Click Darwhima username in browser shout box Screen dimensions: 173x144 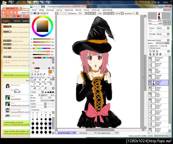[x=15, y=85]
